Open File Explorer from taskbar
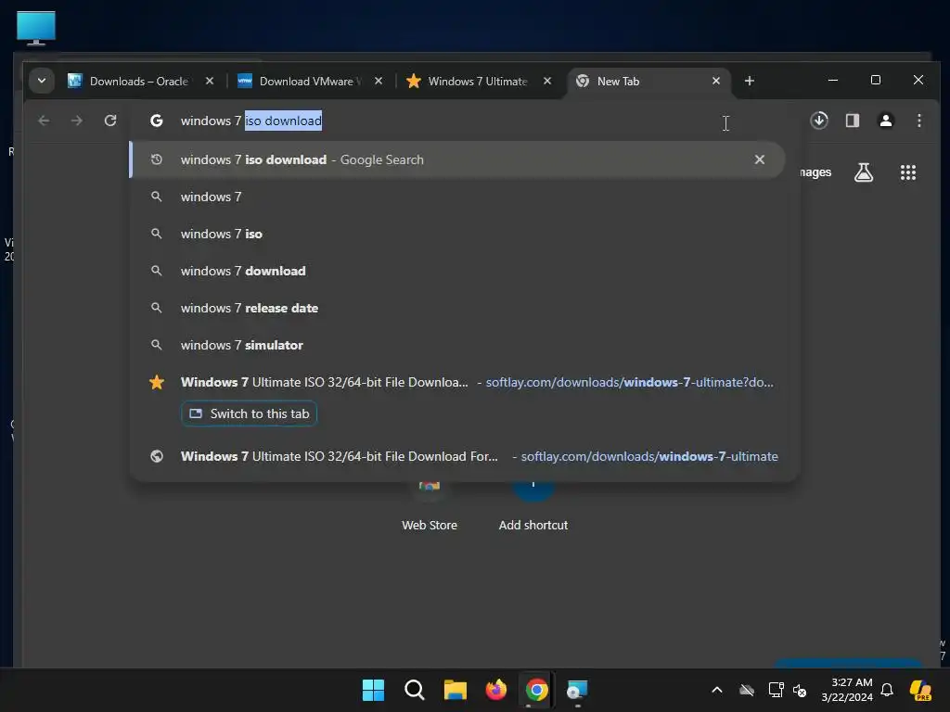The width and height of the screenshot is (950, 712). [455, 690]
